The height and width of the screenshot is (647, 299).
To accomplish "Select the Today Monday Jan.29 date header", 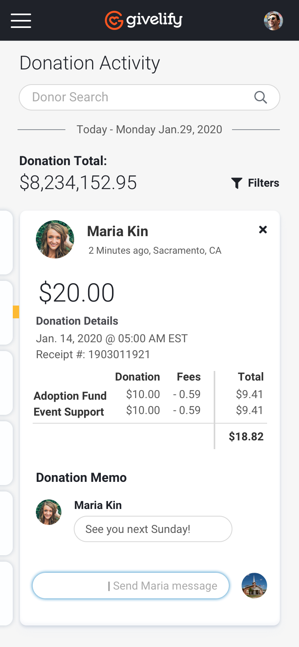I will tap(149, 130).
